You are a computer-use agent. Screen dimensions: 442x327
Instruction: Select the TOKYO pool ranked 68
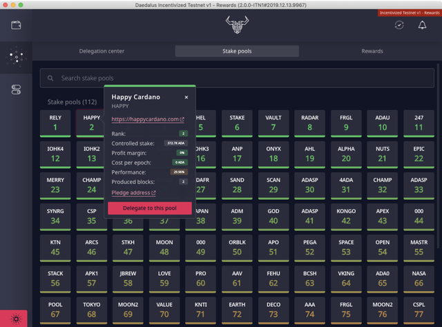point(92,310)
